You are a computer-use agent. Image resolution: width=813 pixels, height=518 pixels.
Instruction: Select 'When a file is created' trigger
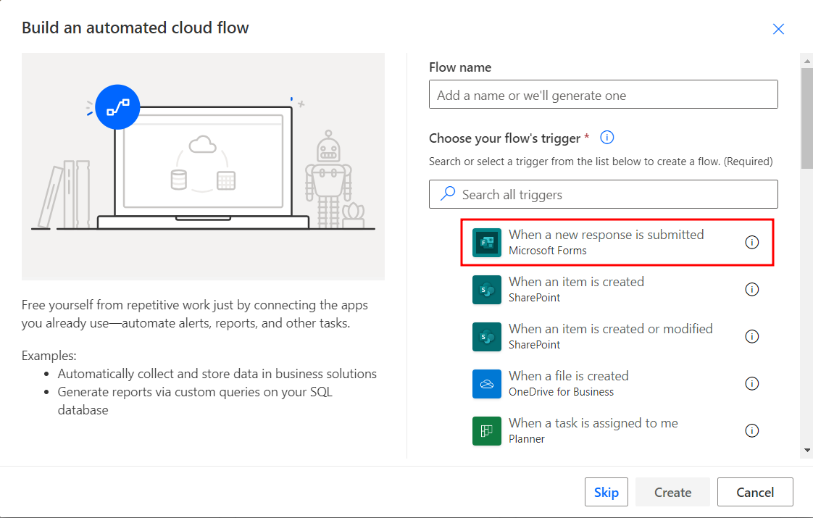click(x=617, y=384)
